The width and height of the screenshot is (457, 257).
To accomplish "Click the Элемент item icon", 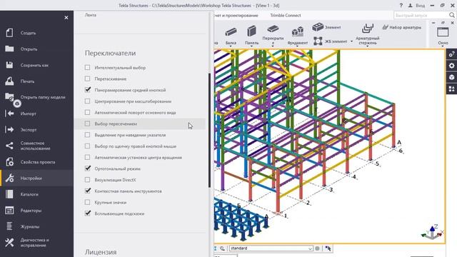I will 318,27.
